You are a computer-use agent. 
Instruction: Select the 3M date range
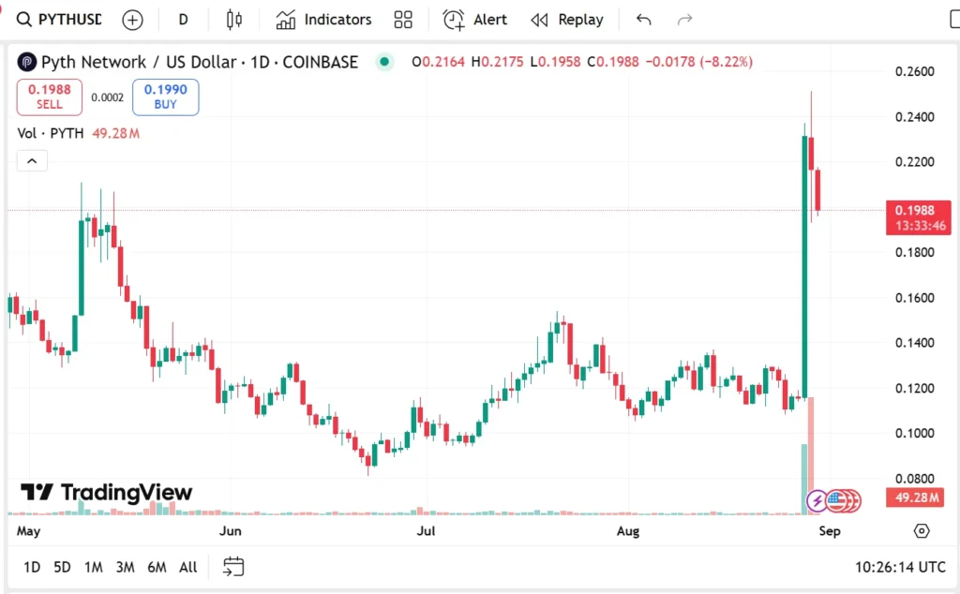click(x=125, y=567)
